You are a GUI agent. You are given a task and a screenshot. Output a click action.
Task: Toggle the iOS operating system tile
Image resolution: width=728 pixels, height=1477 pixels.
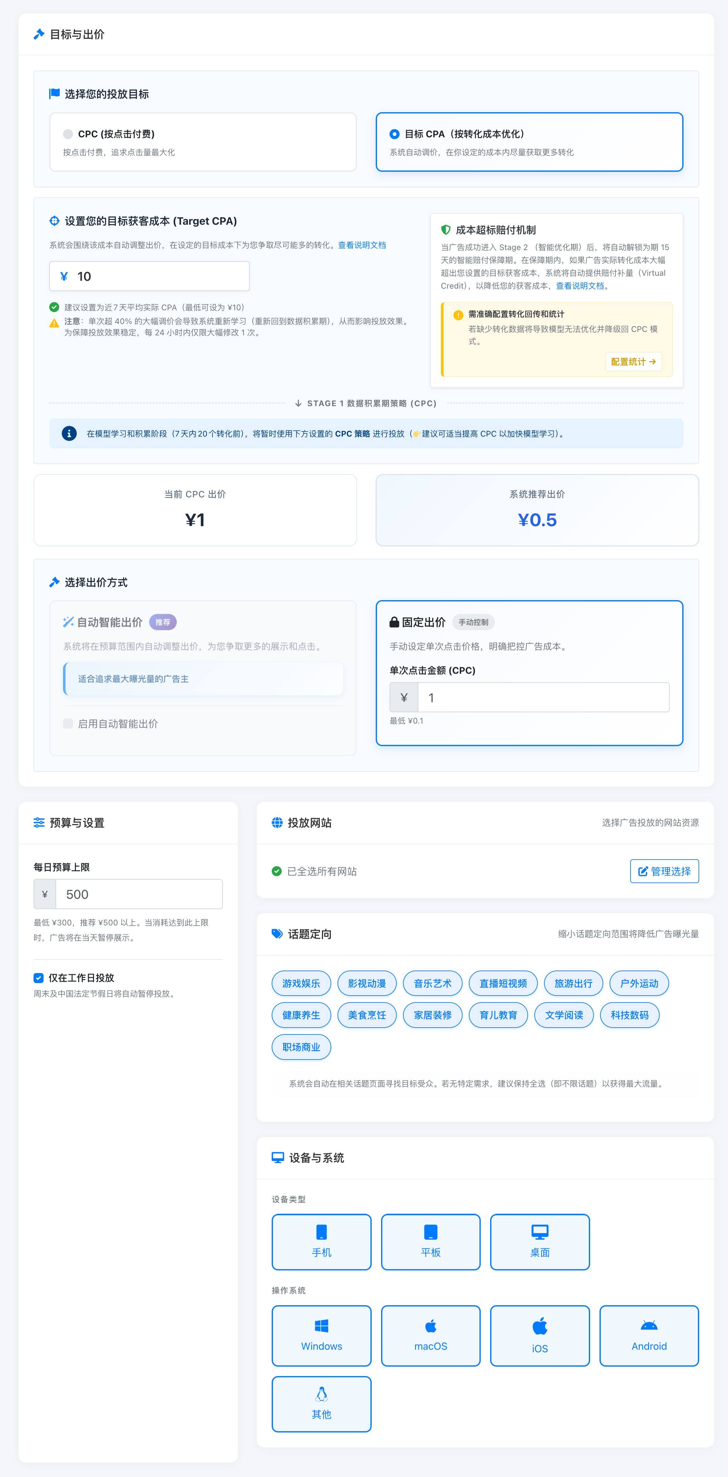click(539, 1335)
